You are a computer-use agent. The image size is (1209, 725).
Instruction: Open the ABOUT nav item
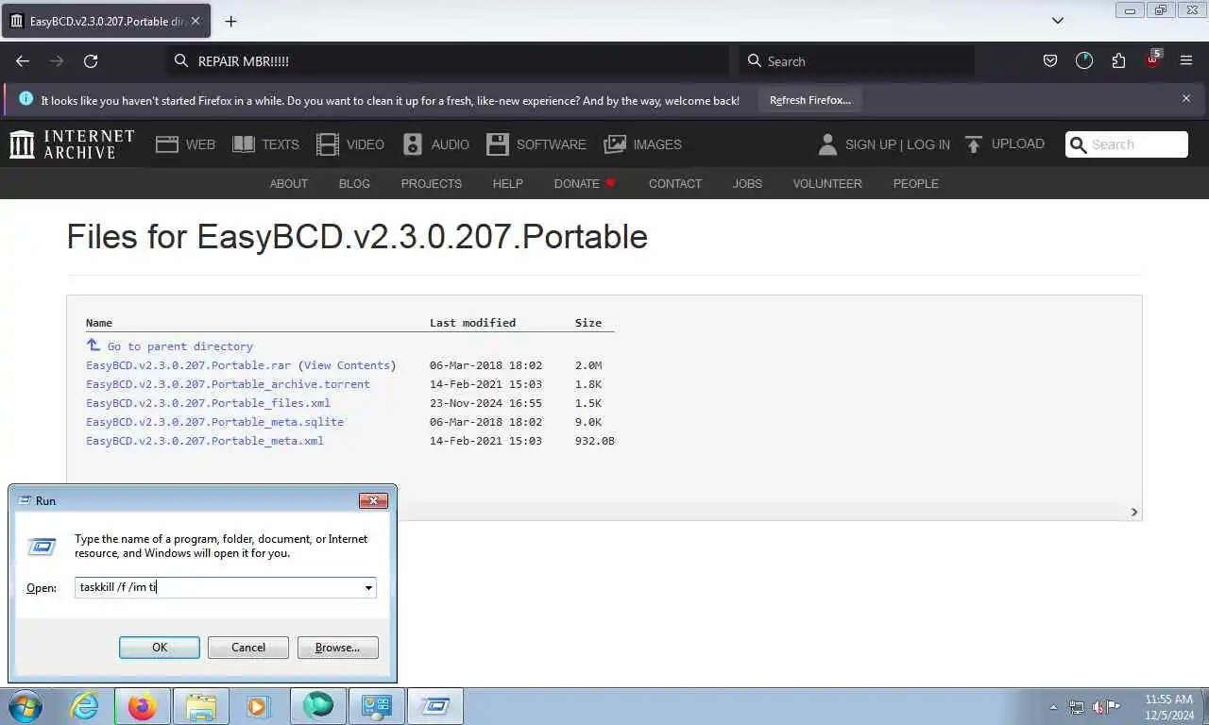coord(289,183)
